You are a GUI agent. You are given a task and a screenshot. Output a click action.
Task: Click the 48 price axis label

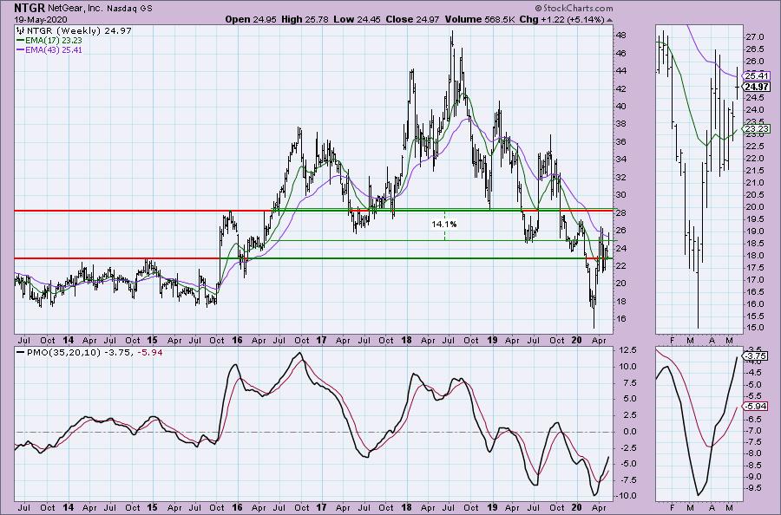(x=620, y=36)
